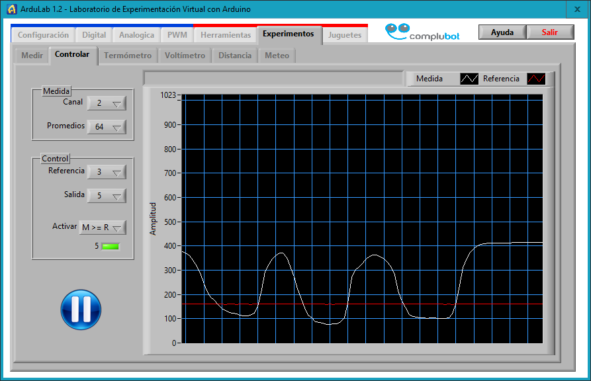Click the Ayuda button
Image resolution: width=591 pixels, height=381 pixels.
502,32
